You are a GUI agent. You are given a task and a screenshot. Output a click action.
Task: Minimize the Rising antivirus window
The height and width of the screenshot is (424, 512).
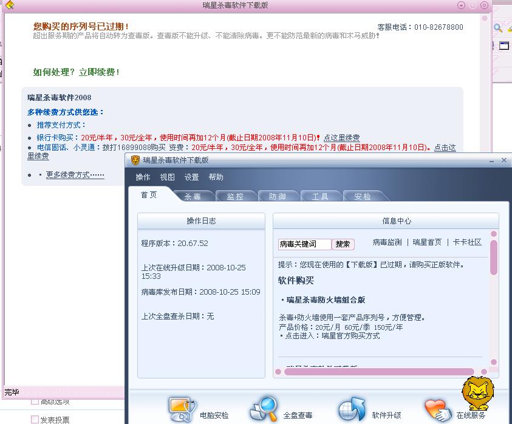click(x=491, y=161)
